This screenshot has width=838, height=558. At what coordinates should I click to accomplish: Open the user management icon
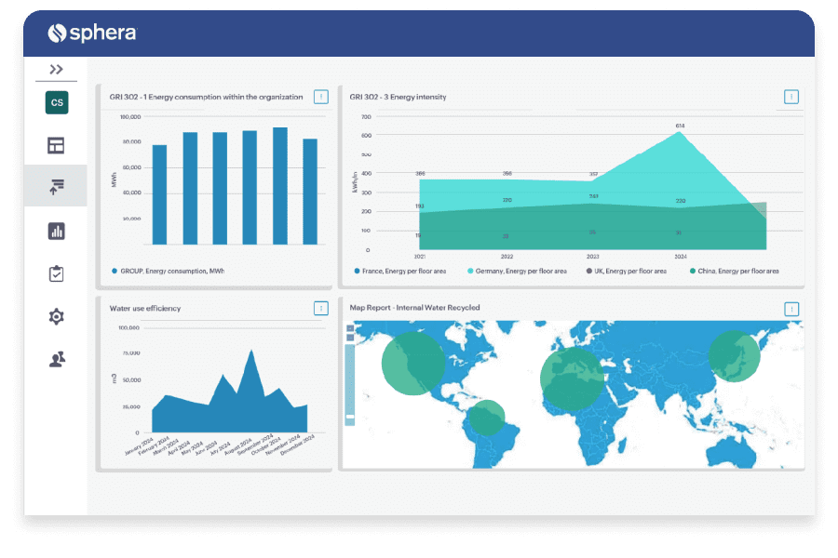click(x=57, y=359)
